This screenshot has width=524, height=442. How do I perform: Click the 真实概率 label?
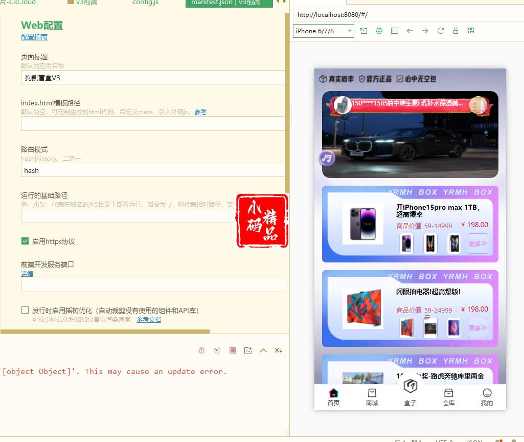[x=337, y=79]
